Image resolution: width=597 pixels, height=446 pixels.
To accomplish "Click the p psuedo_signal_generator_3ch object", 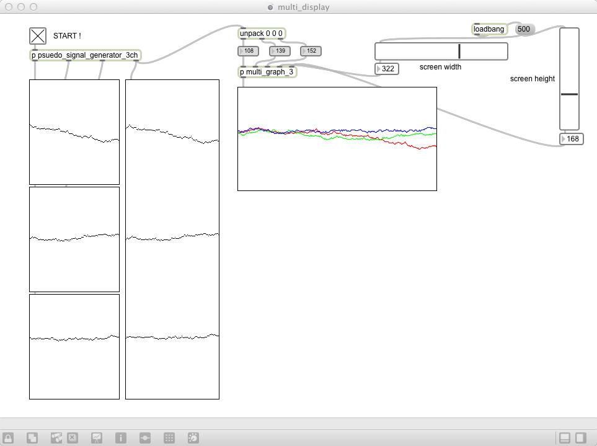I will pos(86,55).
